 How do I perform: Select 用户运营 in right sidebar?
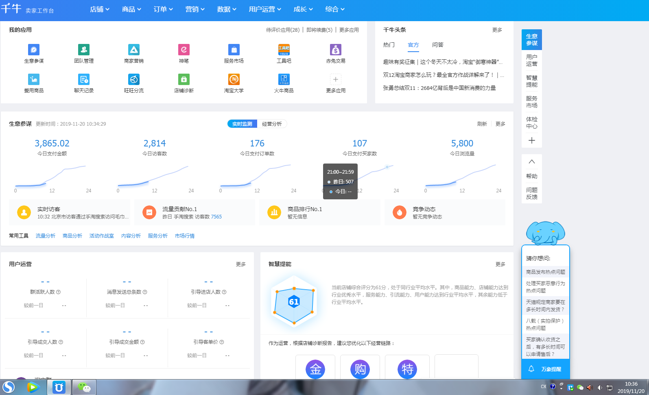pyautogui.click(x=532, y=61)
